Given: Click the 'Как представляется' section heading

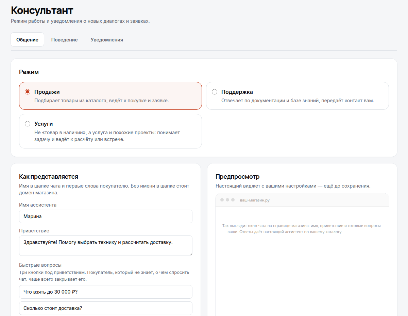Looking at the screenshot, I should pyautogui.click(x=49, y=177).
